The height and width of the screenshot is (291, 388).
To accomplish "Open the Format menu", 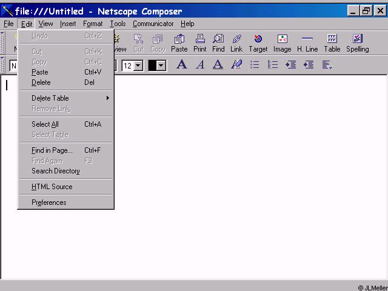I will (93, 24).
